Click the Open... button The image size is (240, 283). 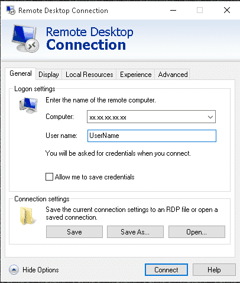197,232
